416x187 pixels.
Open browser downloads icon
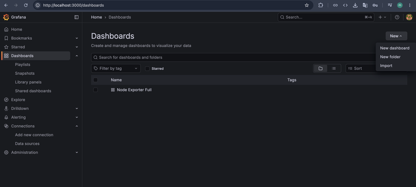coord(355,6)
